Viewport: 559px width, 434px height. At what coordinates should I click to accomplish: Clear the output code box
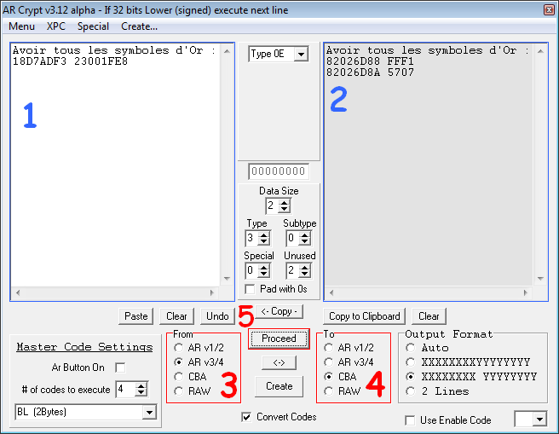pyautogui.click(x=429, y=316)
